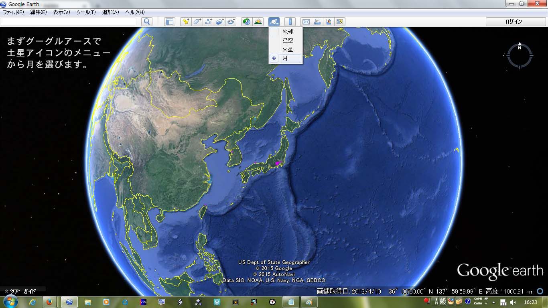Viewport: 548px width, 308px height.
Task: Add a placemark with the pushpin icon
Action: 185,22
